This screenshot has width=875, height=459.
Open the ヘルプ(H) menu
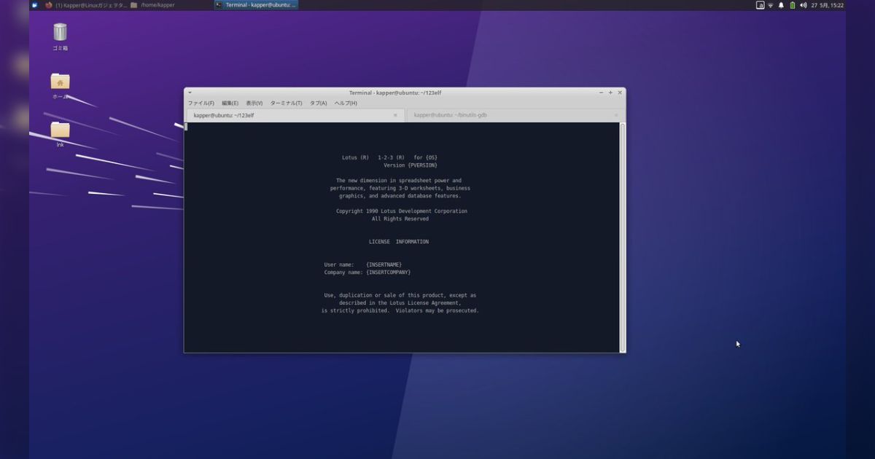point(346,103)
